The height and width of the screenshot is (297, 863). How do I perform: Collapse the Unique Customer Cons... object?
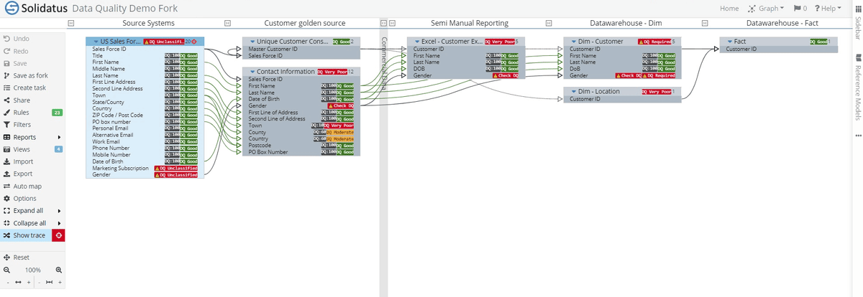click(252, 42)
